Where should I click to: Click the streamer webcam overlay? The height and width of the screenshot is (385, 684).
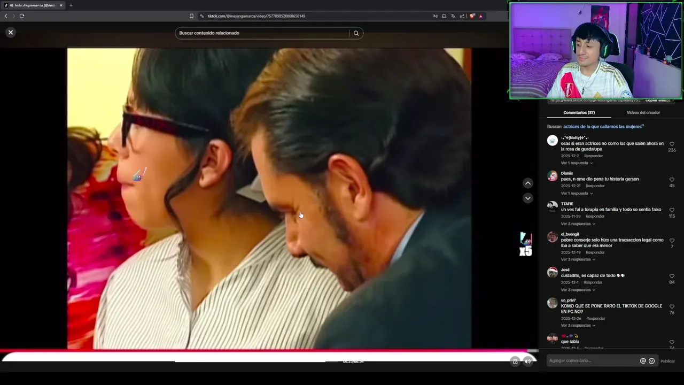click(596, 51)
